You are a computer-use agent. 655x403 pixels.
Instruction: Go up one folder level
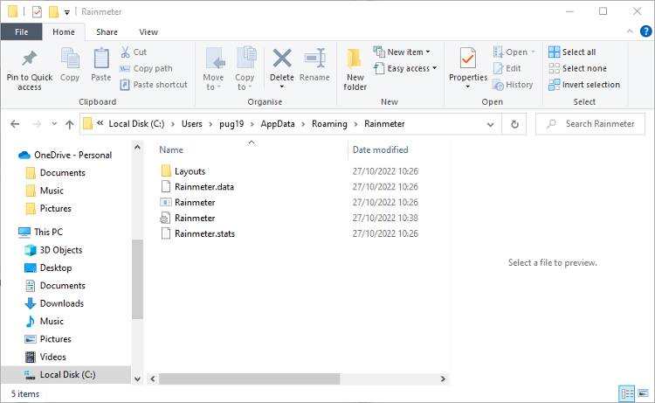pyautogui.click(x=70, y=124)
